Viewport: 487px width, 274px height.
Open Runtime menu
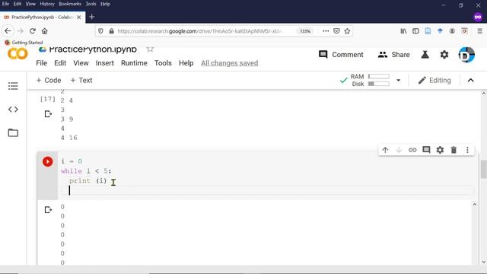[x=134, y=63]
